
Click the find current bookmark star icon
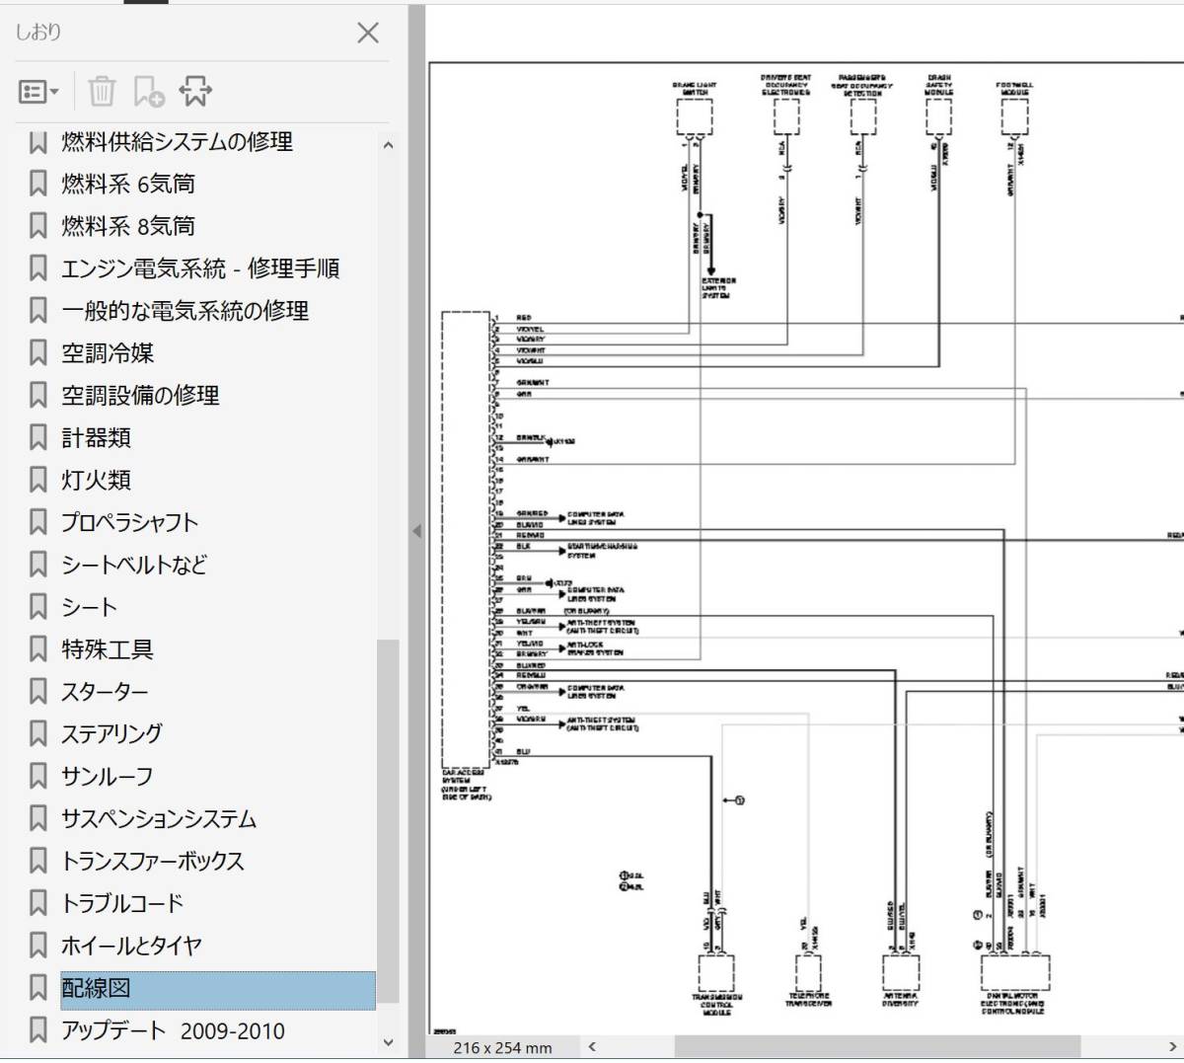point(195,91)
